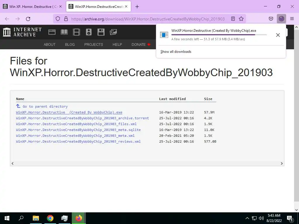Click the Go to parent directory arrow icon
This screenshot has height=224, width=299.
pos(18,106)
